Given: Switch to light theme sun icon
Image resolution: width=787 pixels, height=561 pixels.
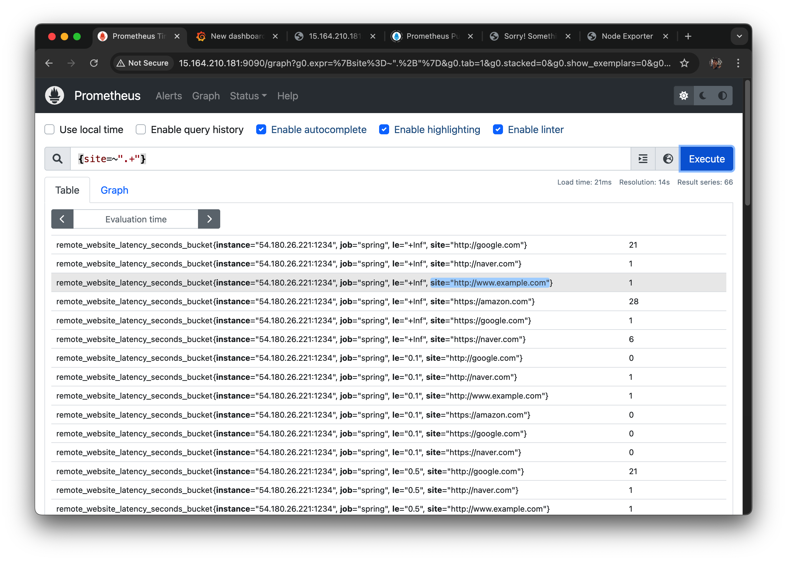Looking at the screenshot, I should click(683, 96).
